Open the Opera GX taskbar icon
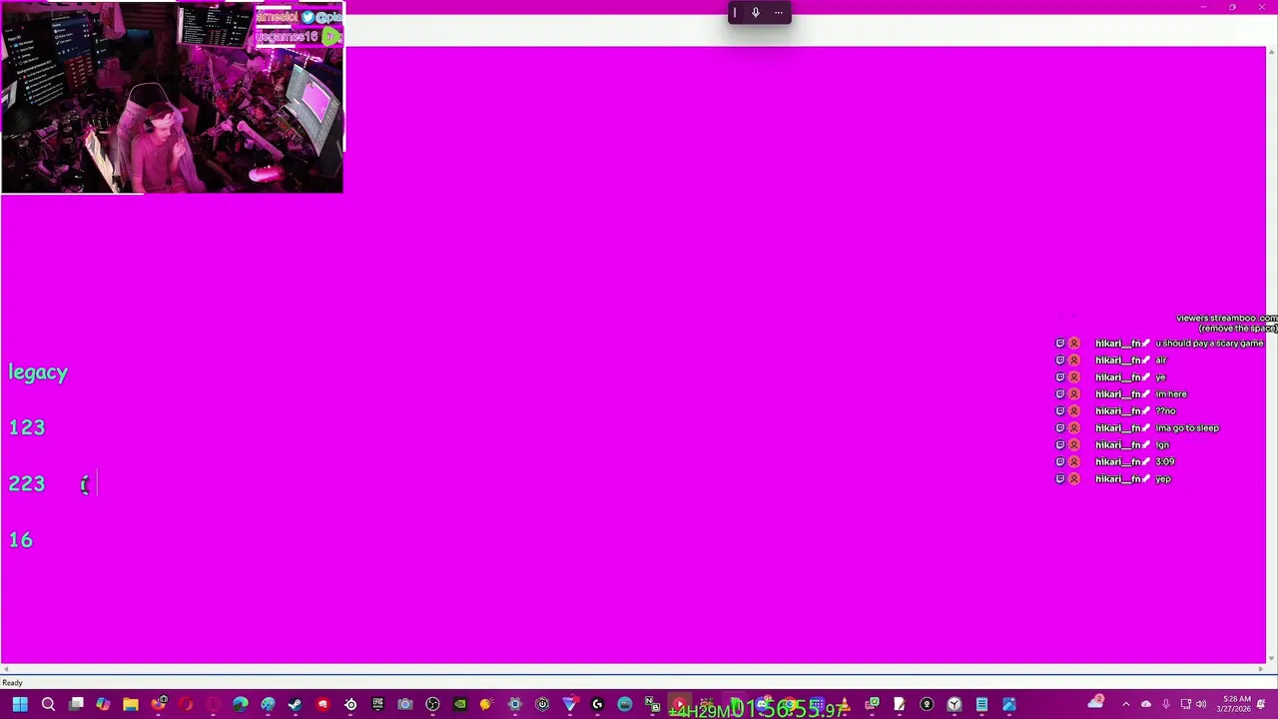Viewport: 1278px width, 719px height. coord(213,705)
